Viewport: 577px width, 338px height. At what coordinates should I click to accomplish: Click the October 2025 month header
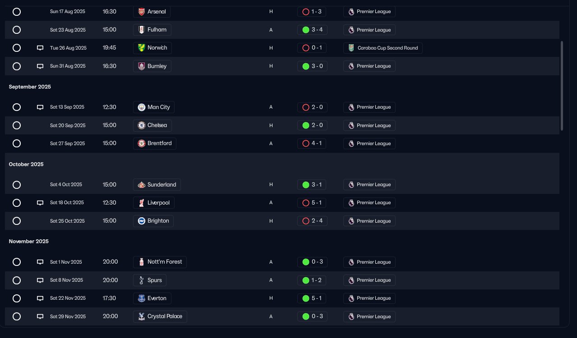click(x=26, y=164)
